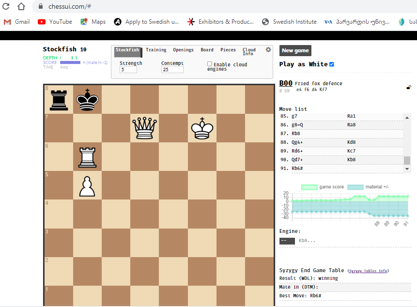
Task: Open the Syzygy Tables Info link
Action: pyautogui.click(x=368, y=271)
